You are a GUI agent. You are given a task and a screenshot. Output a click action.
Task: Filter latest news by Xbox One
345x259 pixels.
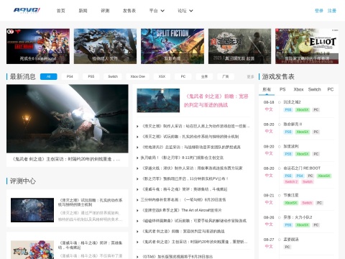click(x=138, y=76)
